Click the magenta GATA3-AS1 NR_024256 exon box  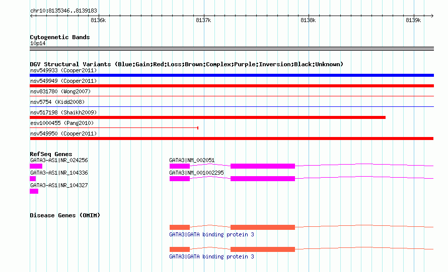(36, 166)
